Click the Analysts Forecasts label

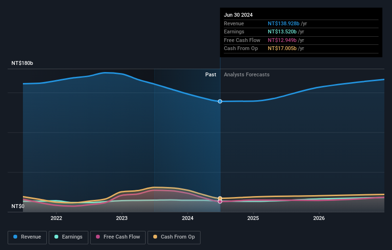[x=247, y=75]
